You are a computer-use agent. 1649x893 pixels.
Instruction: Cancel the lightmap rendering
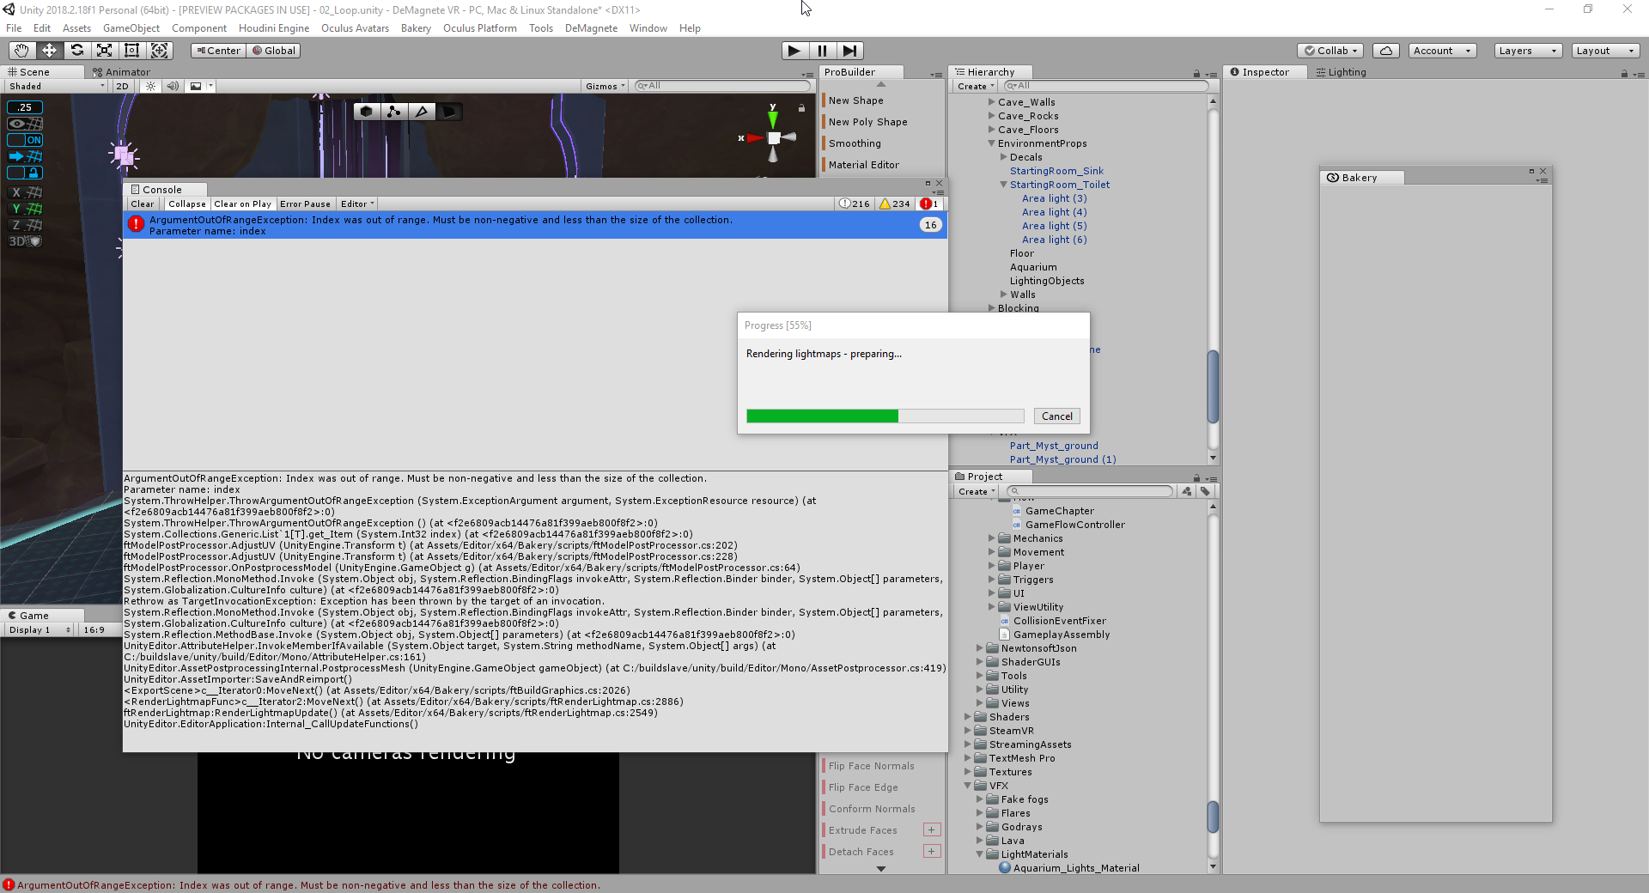(x=1056, y=416)
